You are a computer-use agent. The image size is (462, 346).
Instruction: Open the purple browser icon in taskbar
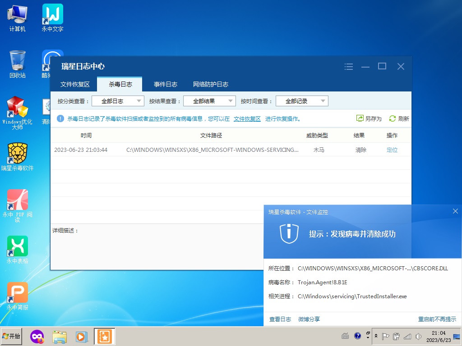click(37, 337)
